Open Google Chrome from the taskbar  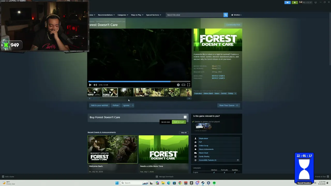180,183
